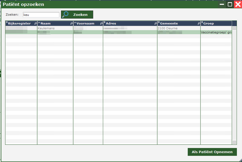Image resolution: width=242 pixels, height=162 pixels.
Task: Click the scrollbar up arrow in the results
Action: click(234, 28)
